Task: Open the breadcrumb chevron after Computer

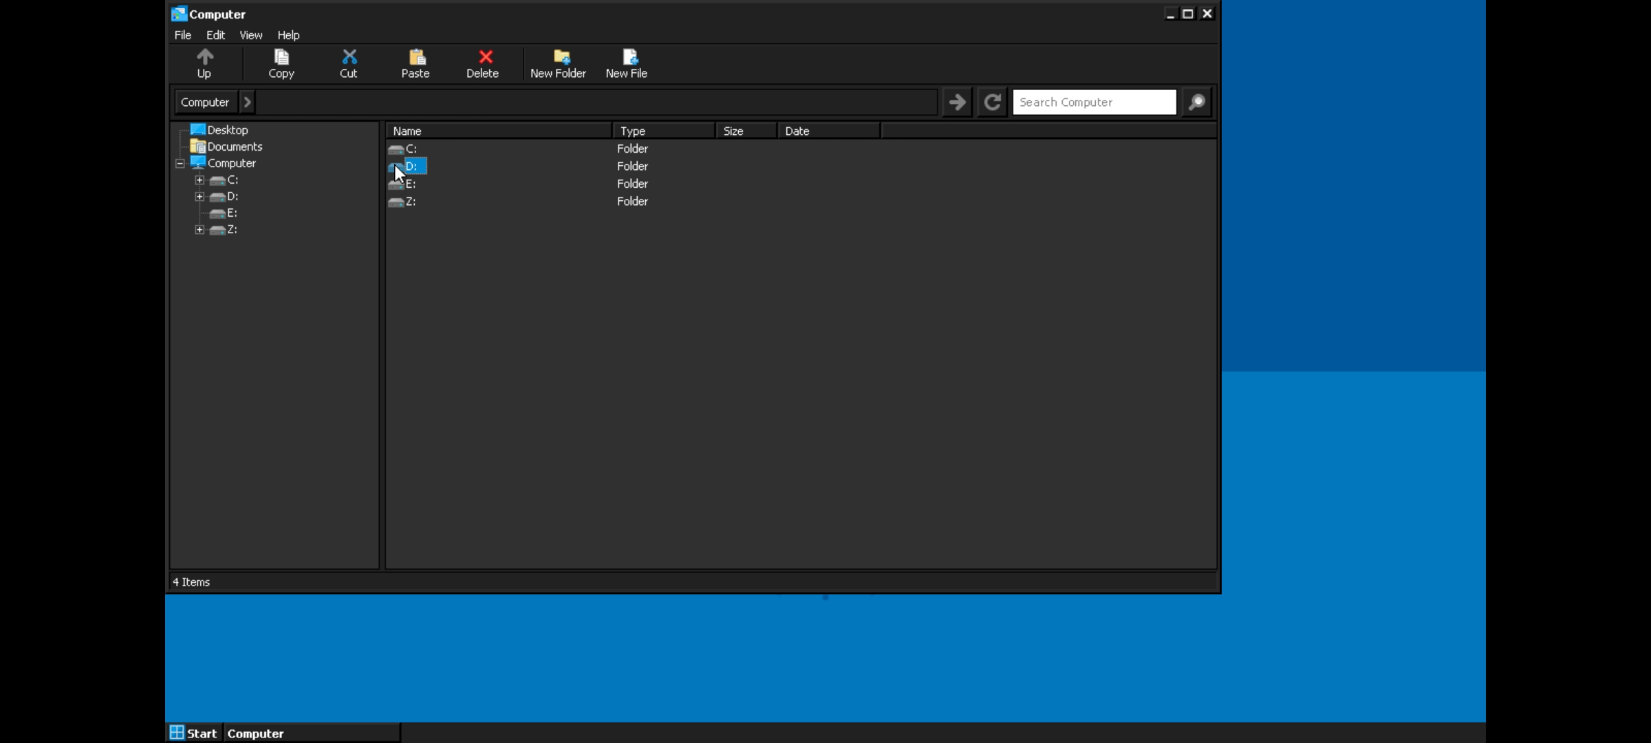Action: [x=247, y=102]
